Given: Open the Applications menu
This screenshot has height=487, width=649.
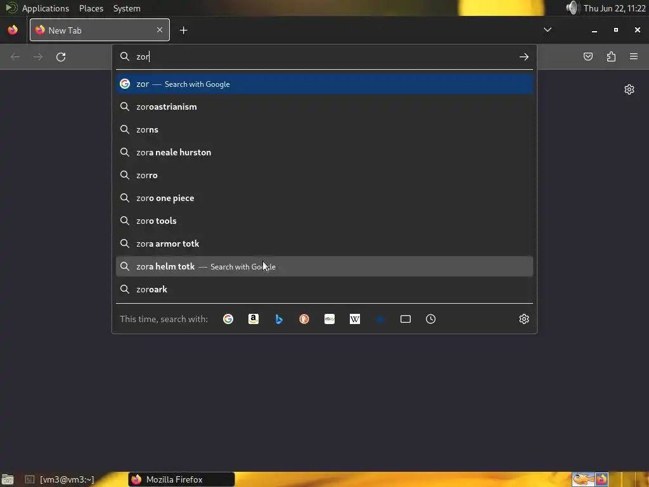Looking at the screenshot, I should coord(46,8).
